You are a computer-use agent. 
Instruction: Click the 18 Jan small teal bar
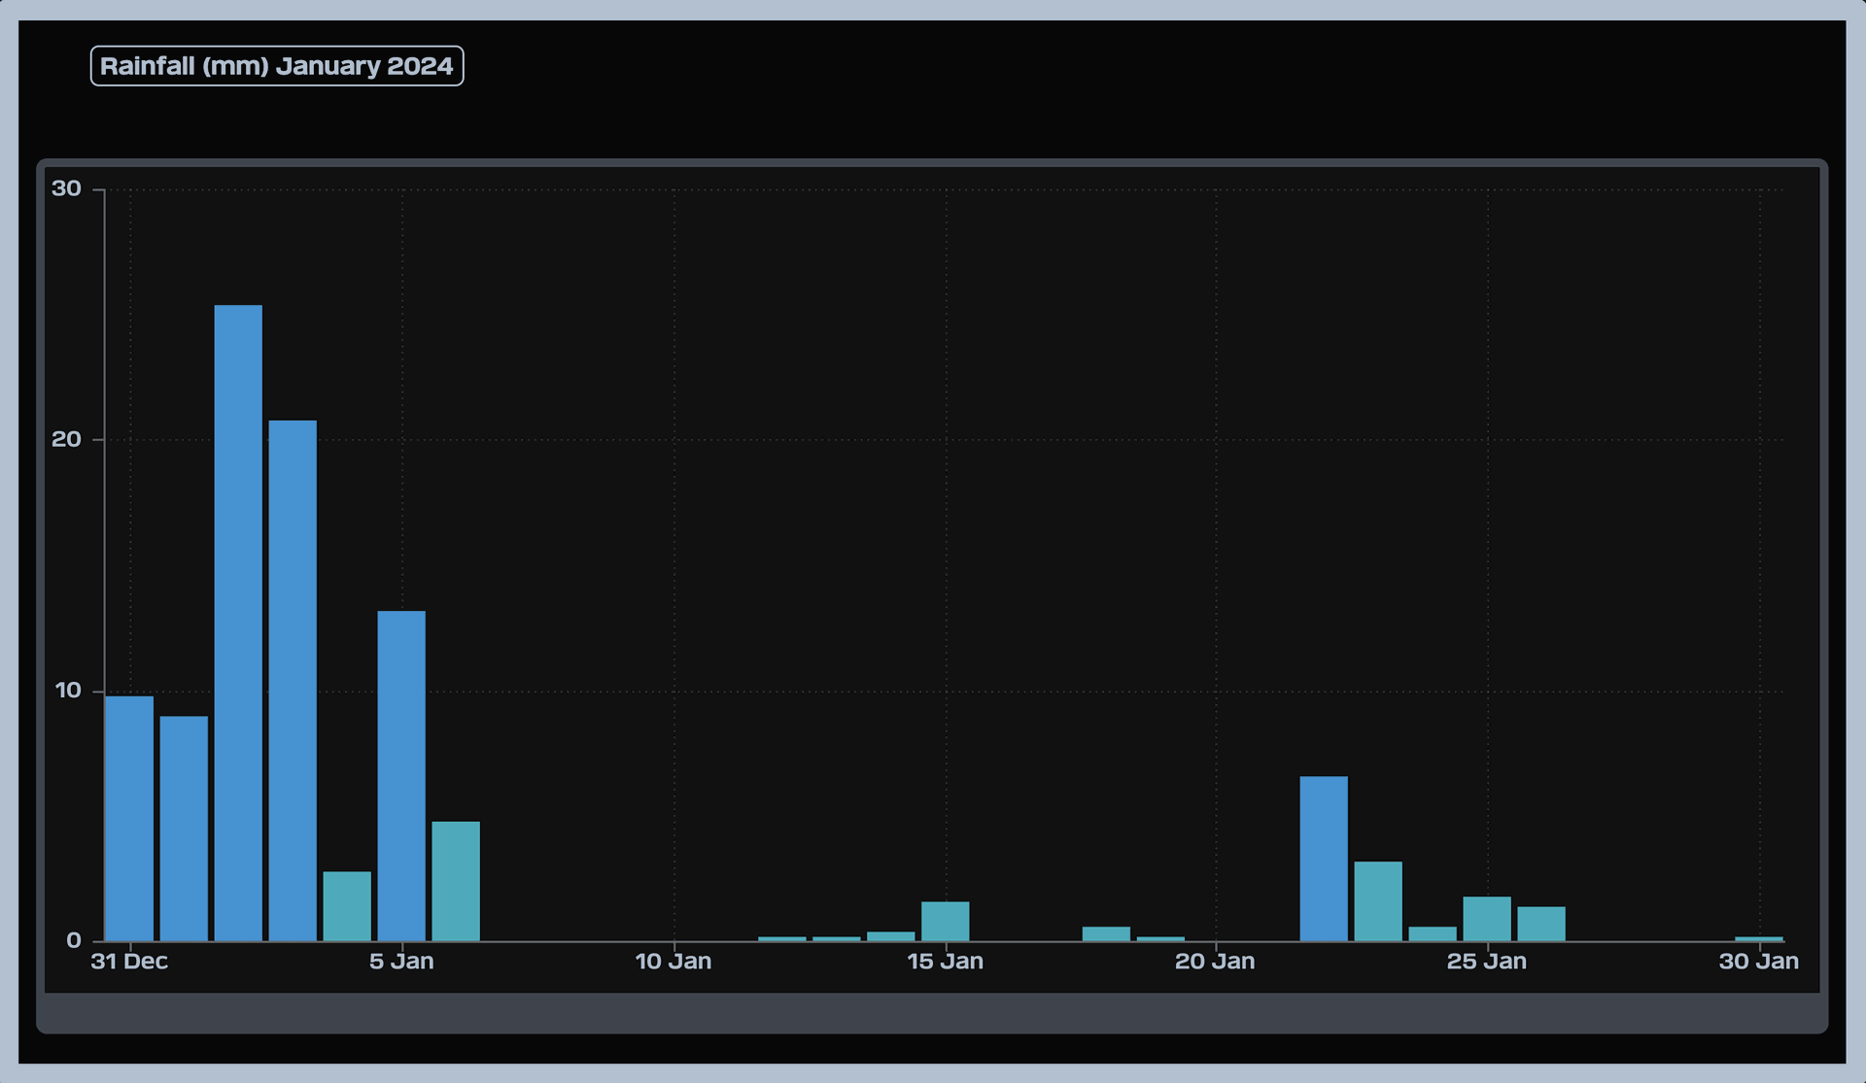coord(1106,933)
